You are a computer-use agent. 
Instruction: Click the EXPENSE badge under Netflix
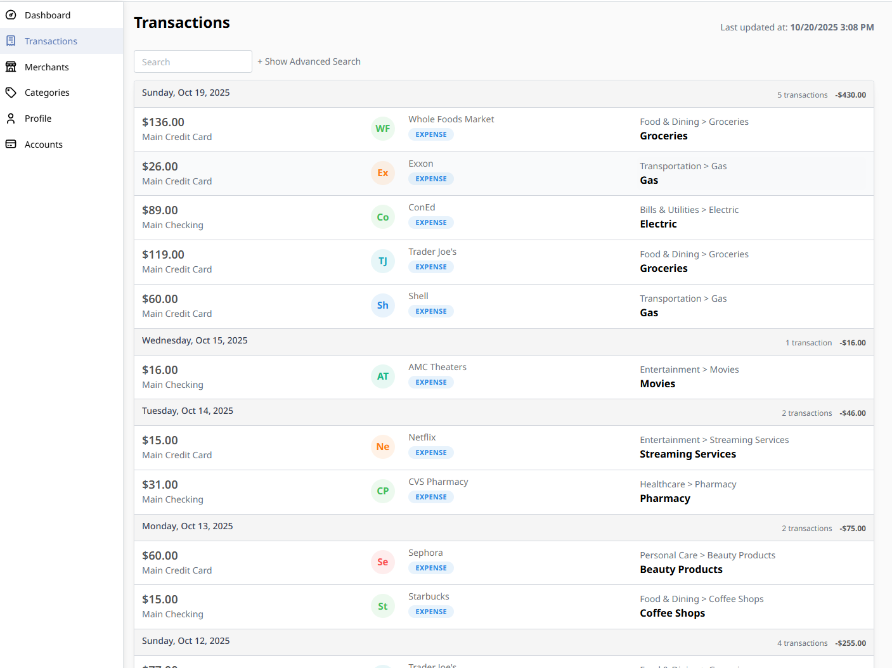[x=431, y=453]
